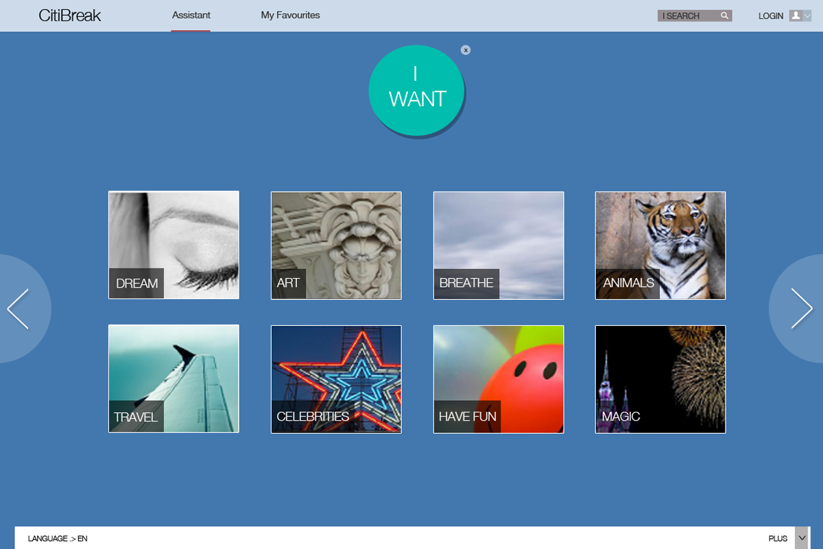Open the MAGIC fireworks tile
The height and width of the screenshot is (549, 823).
pos(660,379)
